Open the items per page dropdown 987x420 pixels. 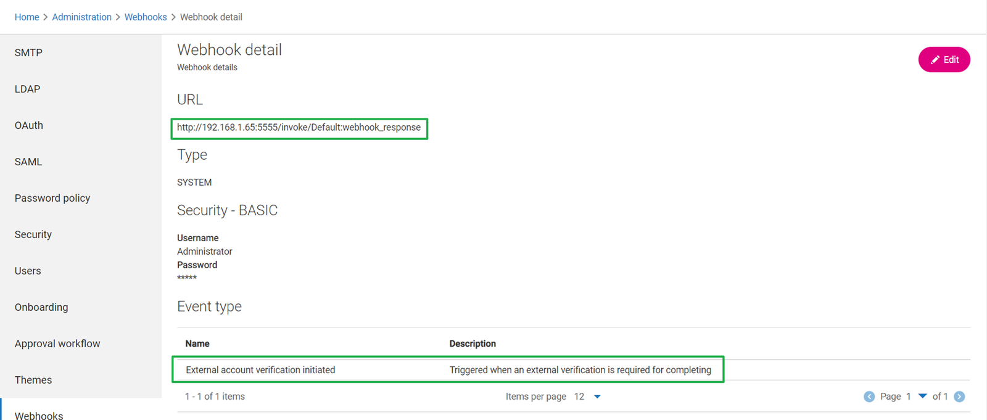coord(597,397)
